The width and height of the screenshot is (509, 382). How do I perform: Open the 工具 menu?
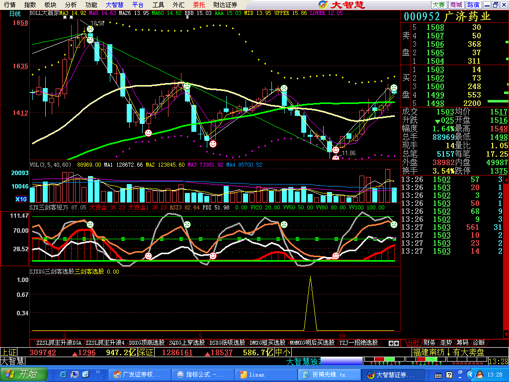[x=159, y=5]
